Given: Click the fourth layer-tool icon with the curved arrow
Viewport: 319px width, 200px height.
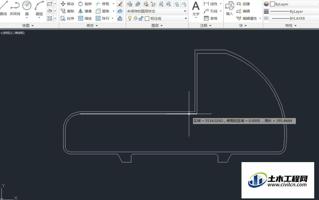Looking at the screenshot, I should (153, 4).
